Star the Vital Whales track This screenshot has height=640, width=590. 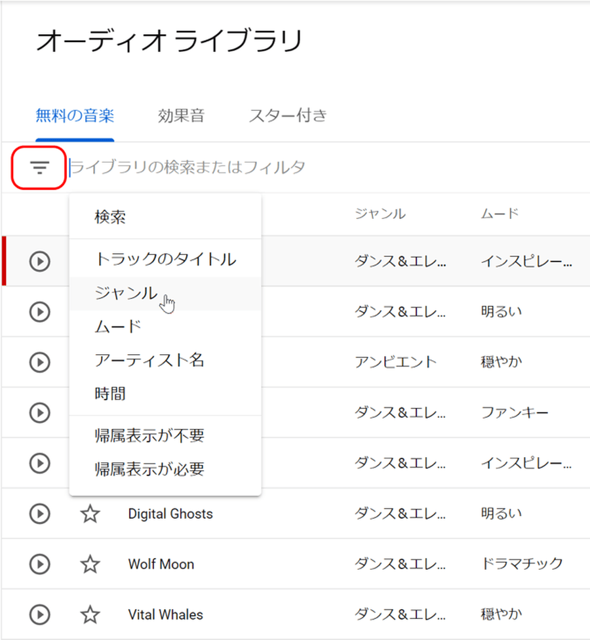point(90,614)
